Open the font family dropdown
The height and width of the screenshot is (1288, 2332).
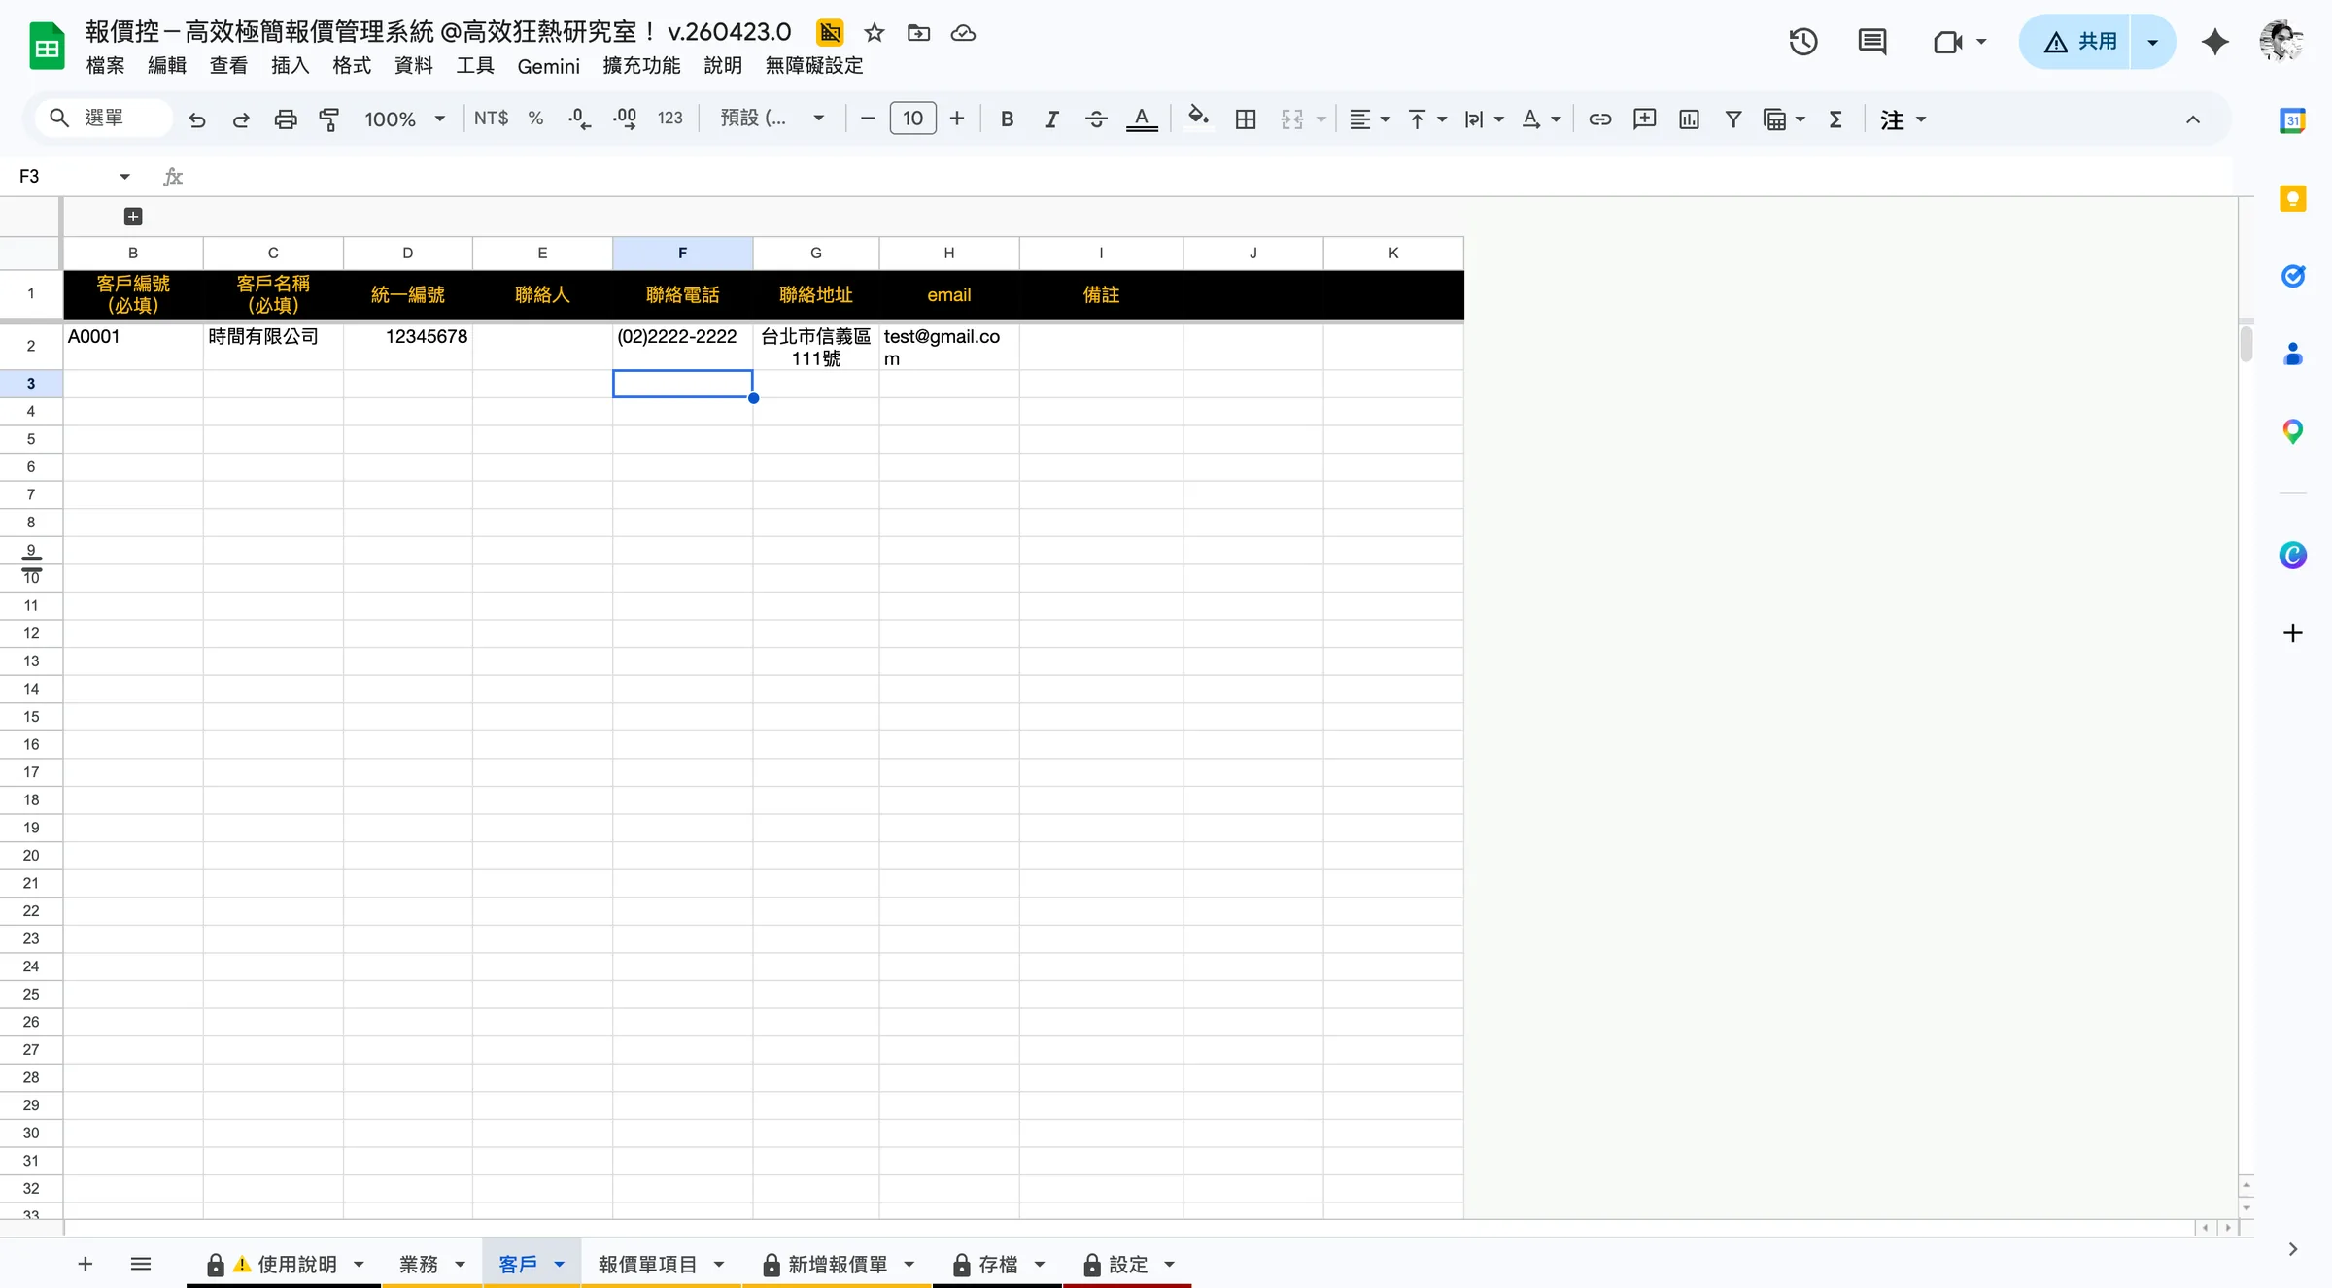point(772,119)
